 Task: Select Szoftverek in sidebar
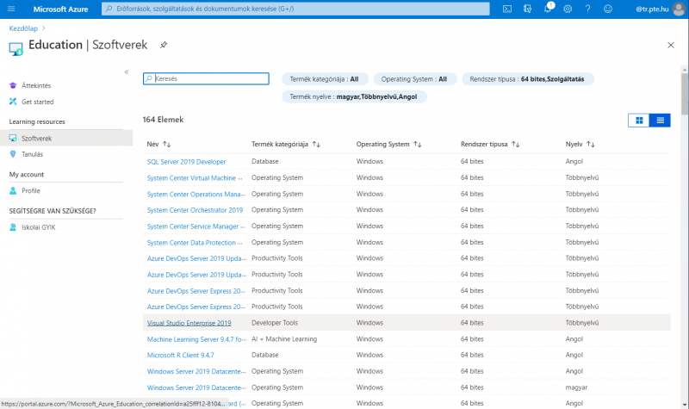(66, 138)
